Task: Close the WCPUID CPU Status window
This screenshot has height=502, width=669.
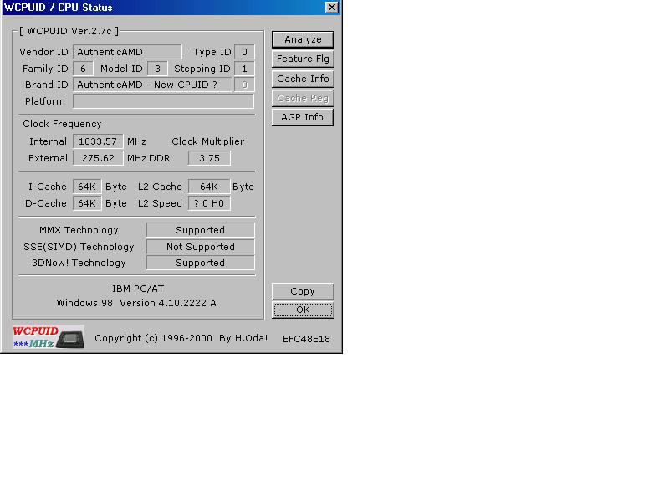Action: (x=331, y=8)
